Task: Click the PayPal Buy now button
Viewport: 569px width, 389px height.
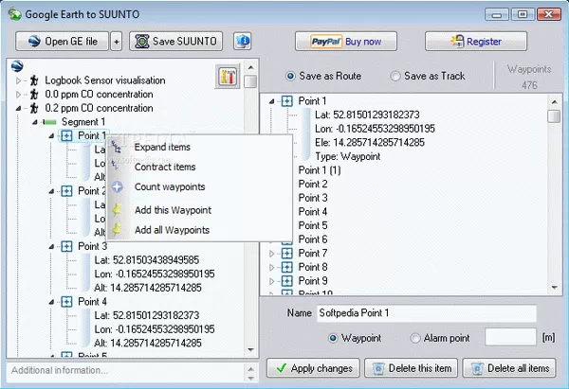Action: click(x=345, y=42)
